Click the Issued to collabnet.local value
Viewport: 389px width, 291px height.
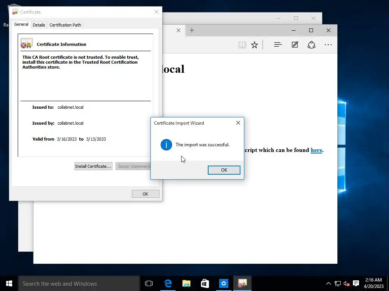[x=70, y=107]
